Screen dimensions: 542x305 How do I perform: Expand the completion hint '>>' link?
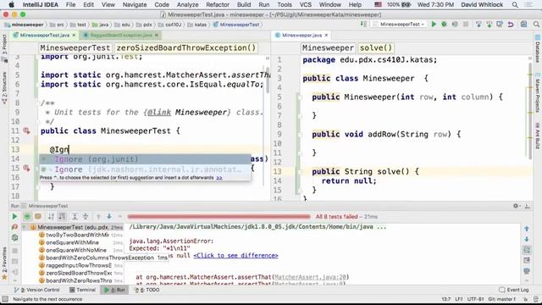219,177
